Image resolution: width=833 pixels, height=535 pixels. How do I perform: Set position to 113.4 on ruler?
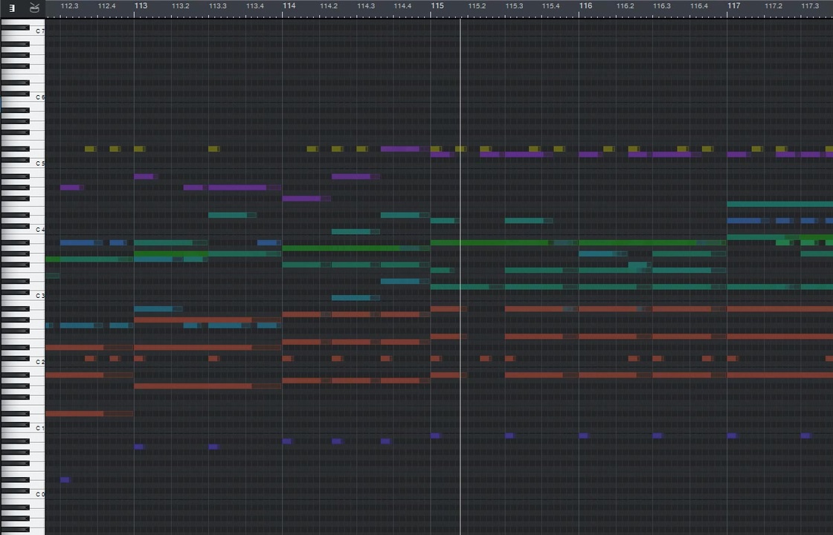coord(255,7)
